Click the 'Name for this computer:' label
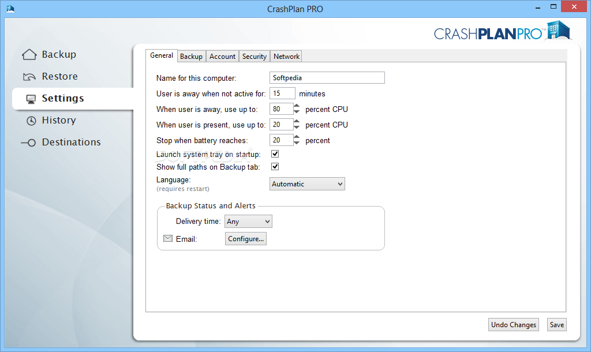 [196, 78]
